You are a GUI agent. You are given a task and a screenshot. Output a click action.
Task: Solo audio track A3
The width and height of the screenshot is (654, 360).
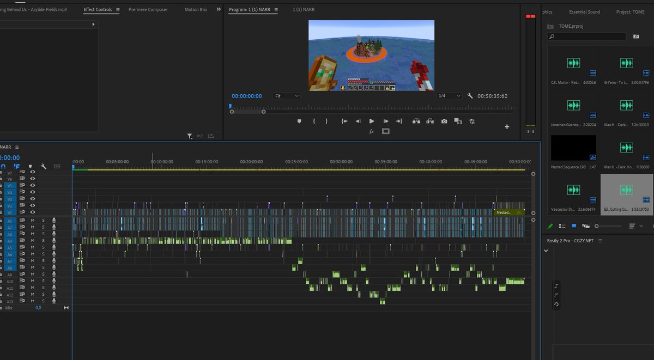coord(44,233)
